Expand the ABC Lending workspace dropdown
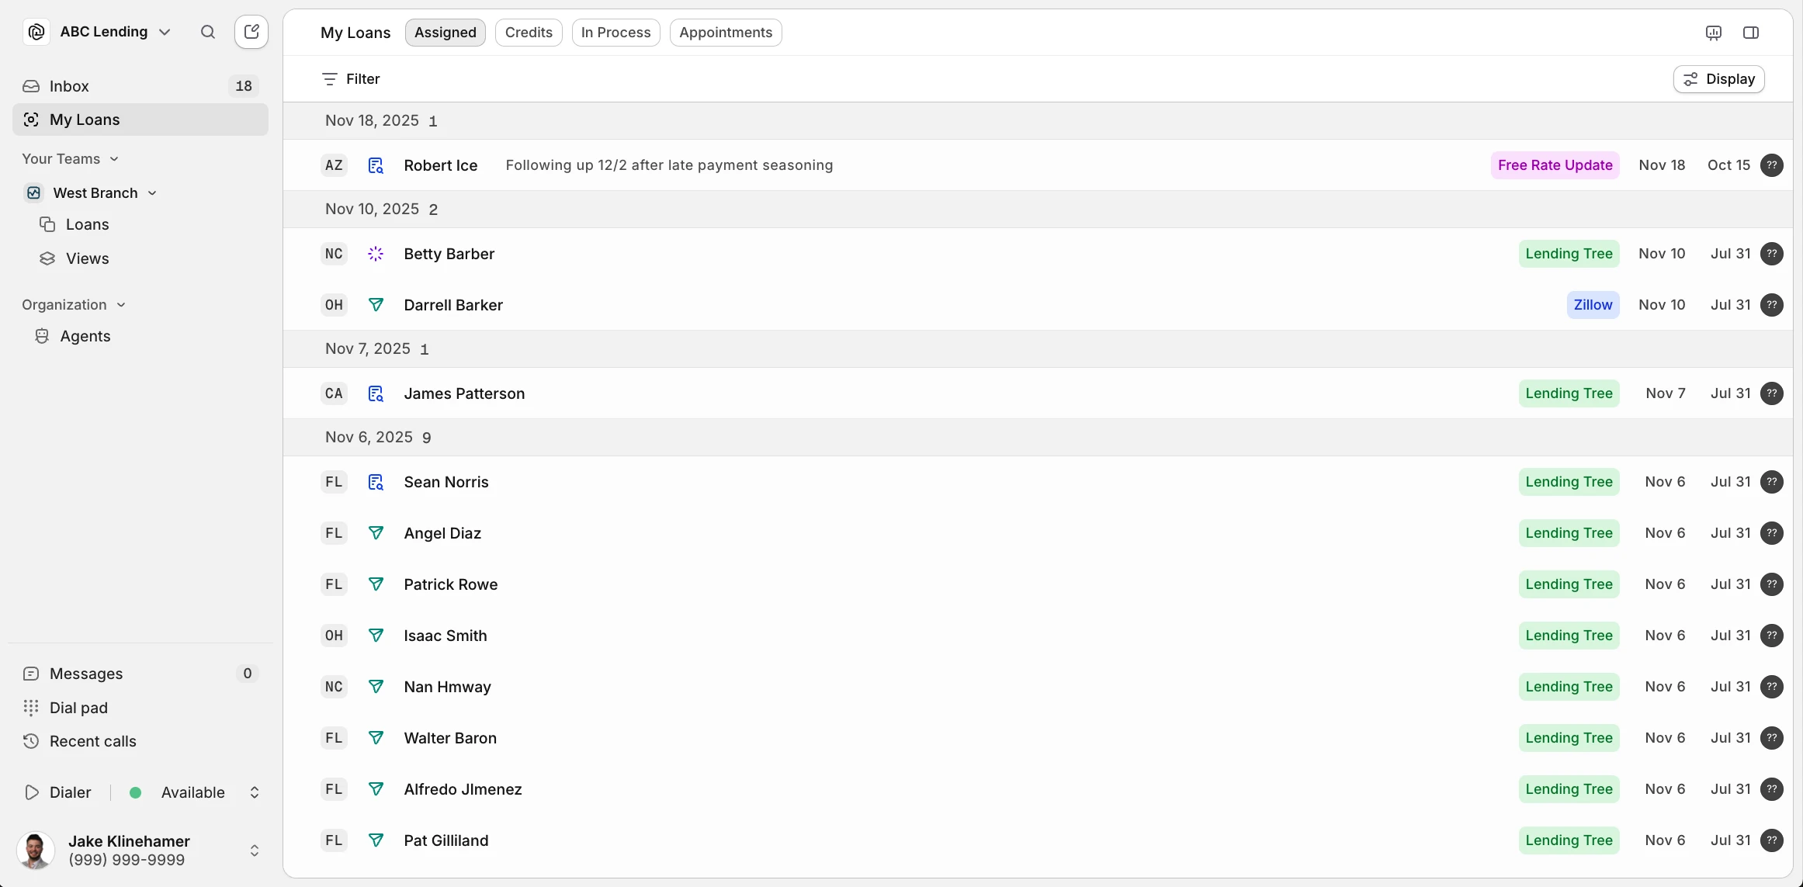Screen dimensions: 1803x887 coord(165,32)
